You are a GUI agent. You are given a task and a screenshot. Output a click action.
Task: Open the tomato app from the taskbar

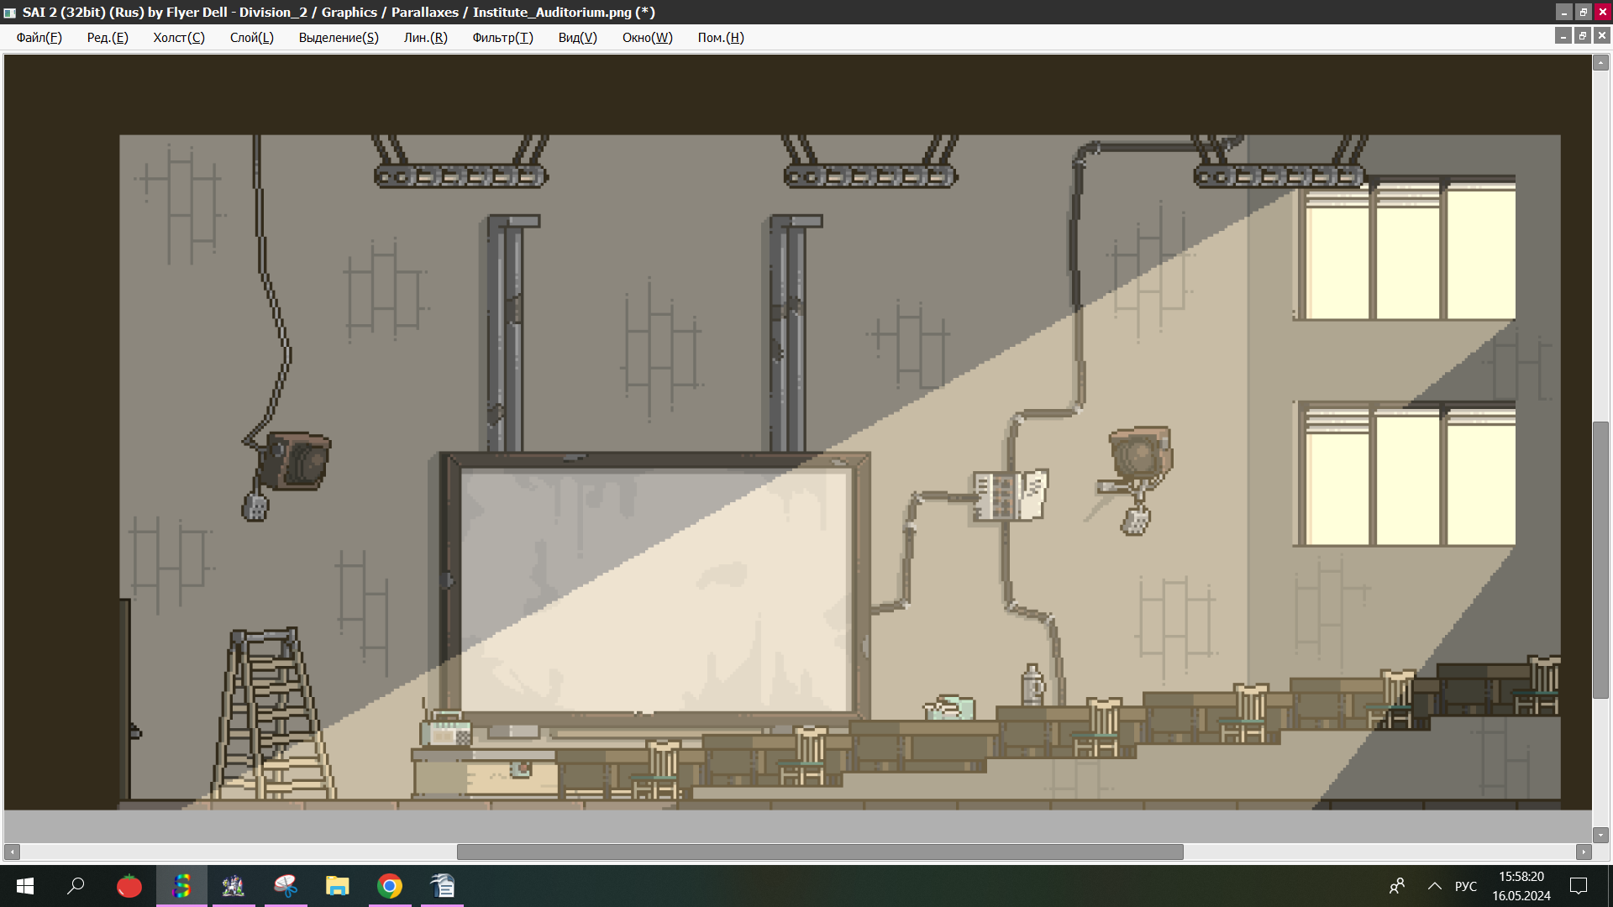click(x=129, y=886)
